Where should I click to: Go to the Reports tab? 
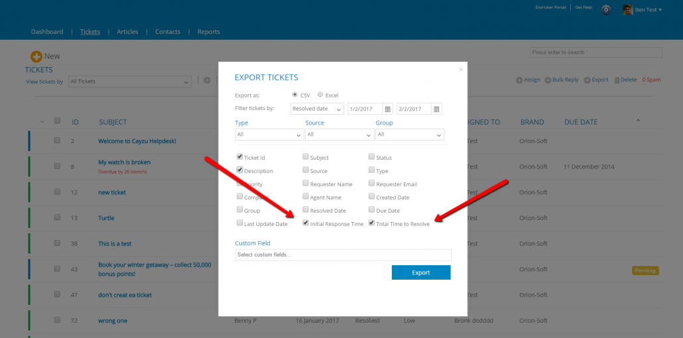click(209, 32)
